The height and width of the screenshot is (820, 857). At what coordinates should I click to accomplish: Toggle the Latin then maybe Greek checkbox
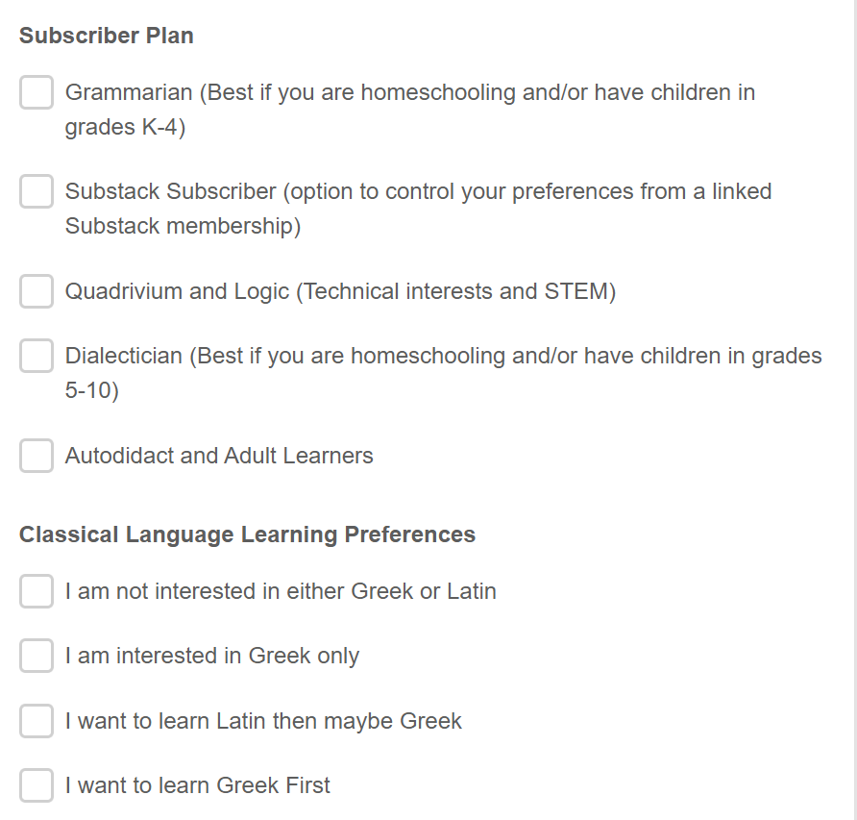(x=37, y=721)
